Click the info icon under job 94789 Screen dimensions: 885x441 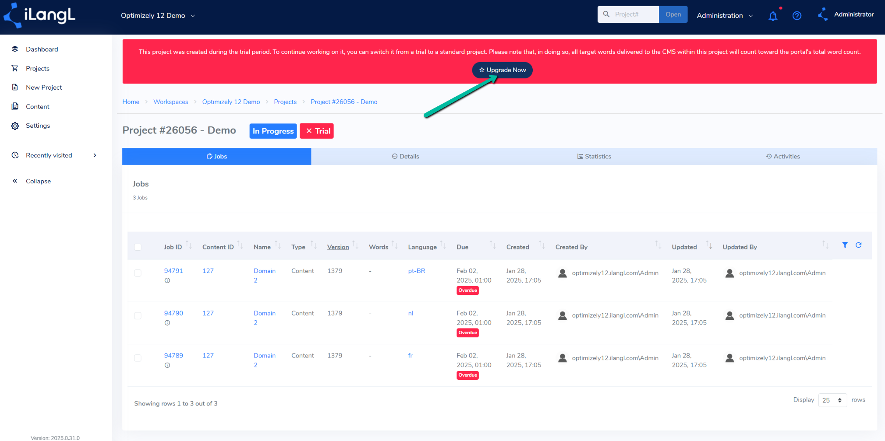pos(167,365)
